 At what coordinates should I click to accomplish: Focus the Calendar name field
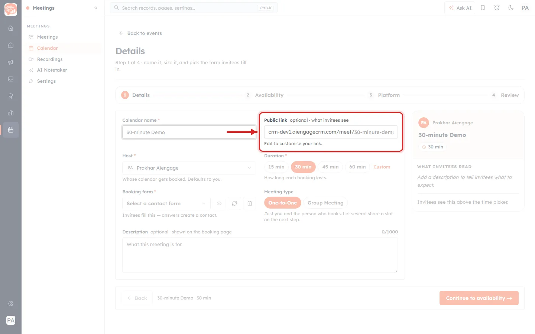coord(189,132)
